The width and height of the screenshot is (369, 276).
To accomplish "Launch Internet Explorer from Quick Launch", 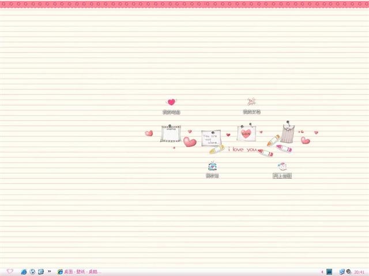I will (x=24, y=272).
